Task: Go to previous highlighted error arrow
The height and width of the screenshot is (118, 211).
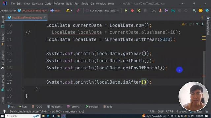Action: point(197,24)
